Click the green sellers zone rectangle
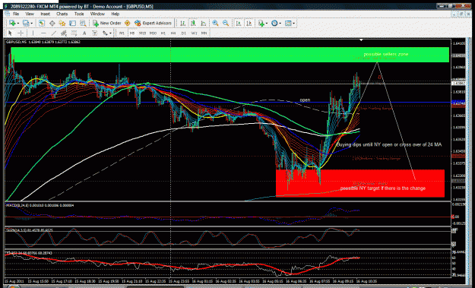The width and height of the screenshot is (475, 288). coord(230,55)
